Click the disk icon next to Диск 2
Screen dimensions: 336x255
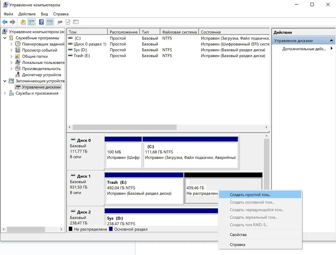[73, 211]
